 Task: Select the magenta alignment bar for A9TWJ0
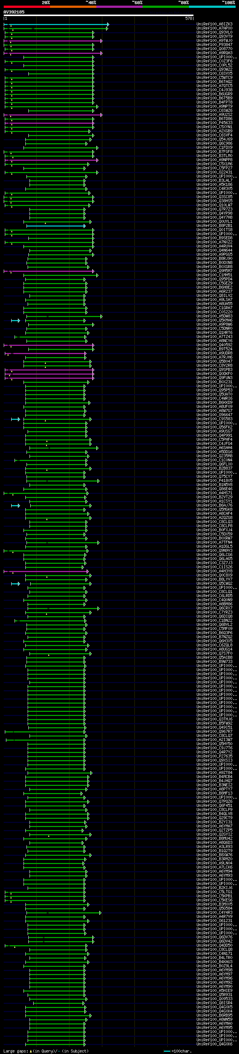[x=53, y=41]
